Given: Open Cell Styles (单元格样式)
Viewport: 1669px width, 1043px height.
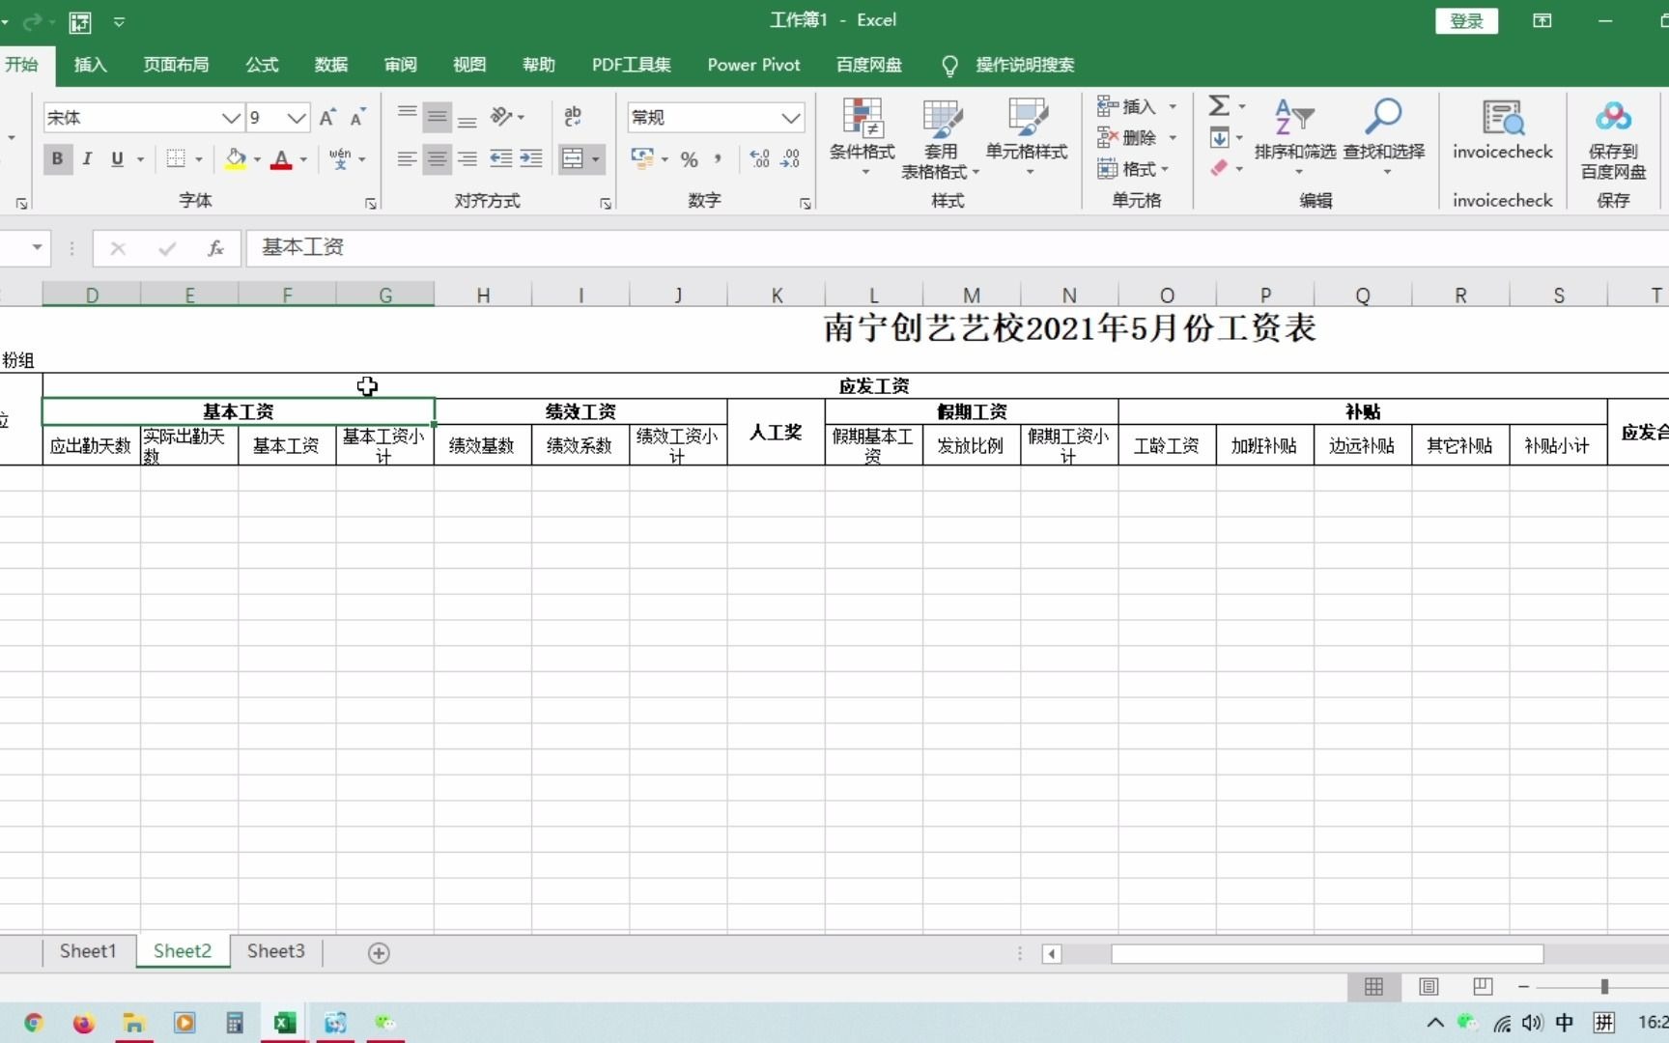Looking at the screenshot, I should click(1027, 138).
